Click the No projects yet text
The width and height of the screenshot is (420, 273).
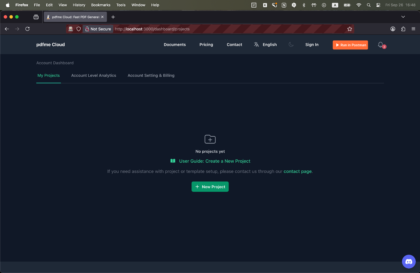[x=210, y=152]
